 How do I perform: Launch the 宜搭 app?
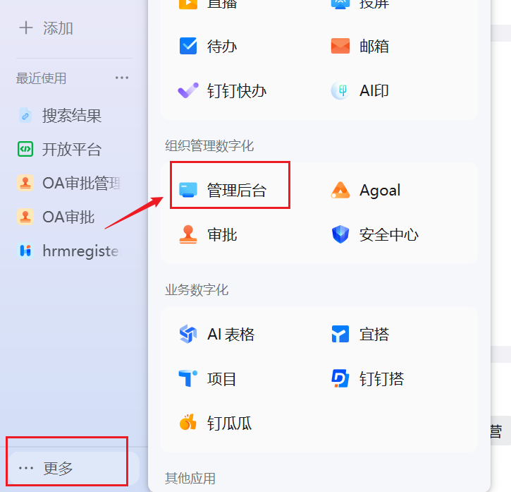point(360,334)
